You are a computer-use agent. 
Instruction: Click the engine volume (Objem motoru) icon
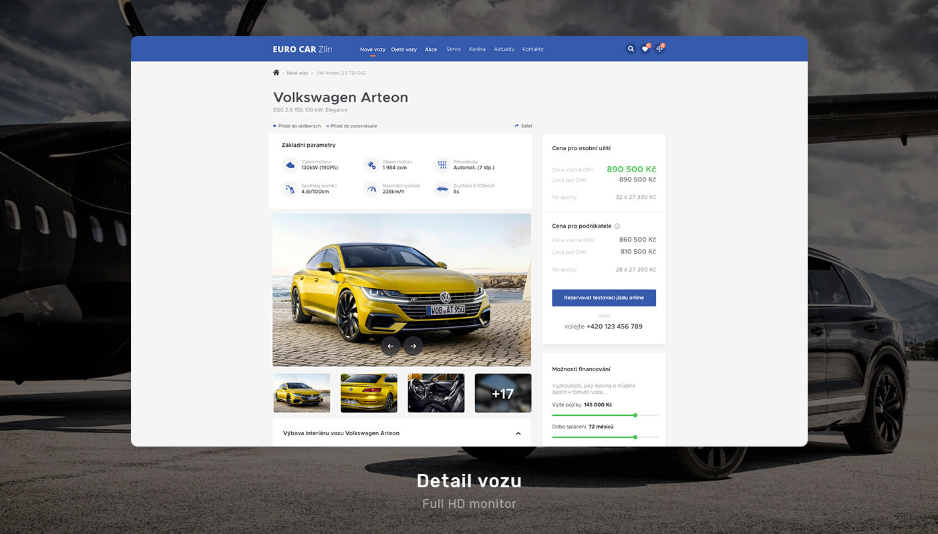click(x=371, y=165)
